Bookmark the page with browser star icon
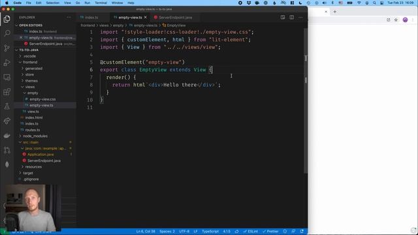 click(396, 20)
